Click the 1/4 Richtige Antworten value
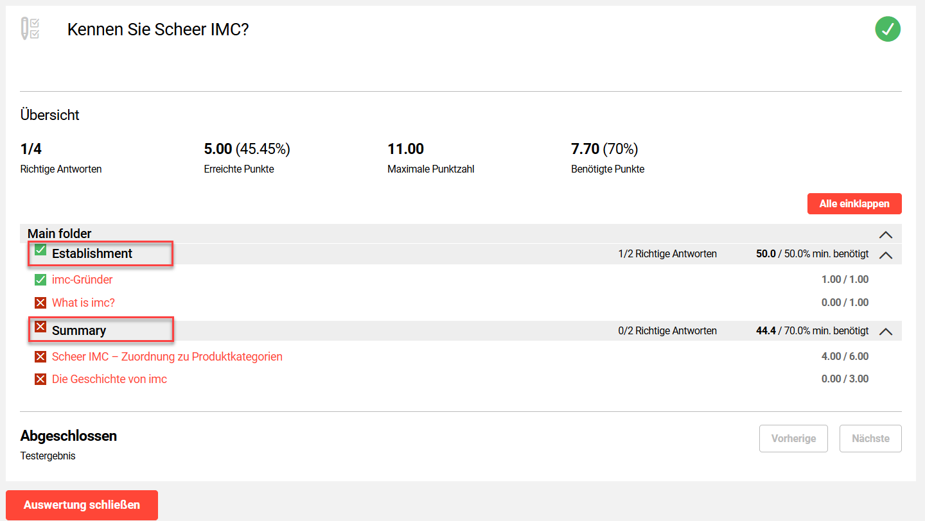The width and height of the screenshot is (925, 521). click(31, 149)
